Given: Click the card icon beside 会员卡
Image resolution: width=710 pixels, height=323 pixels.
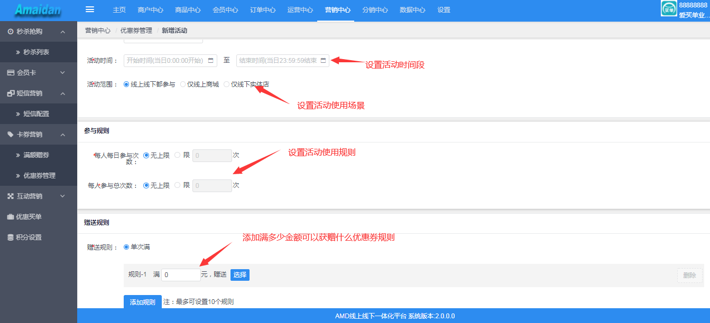Looking at the screenshot, I should [x=11, y=73].
